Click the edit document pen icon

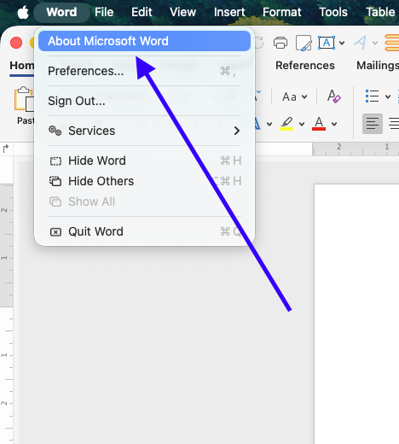(x=304, y=43)
